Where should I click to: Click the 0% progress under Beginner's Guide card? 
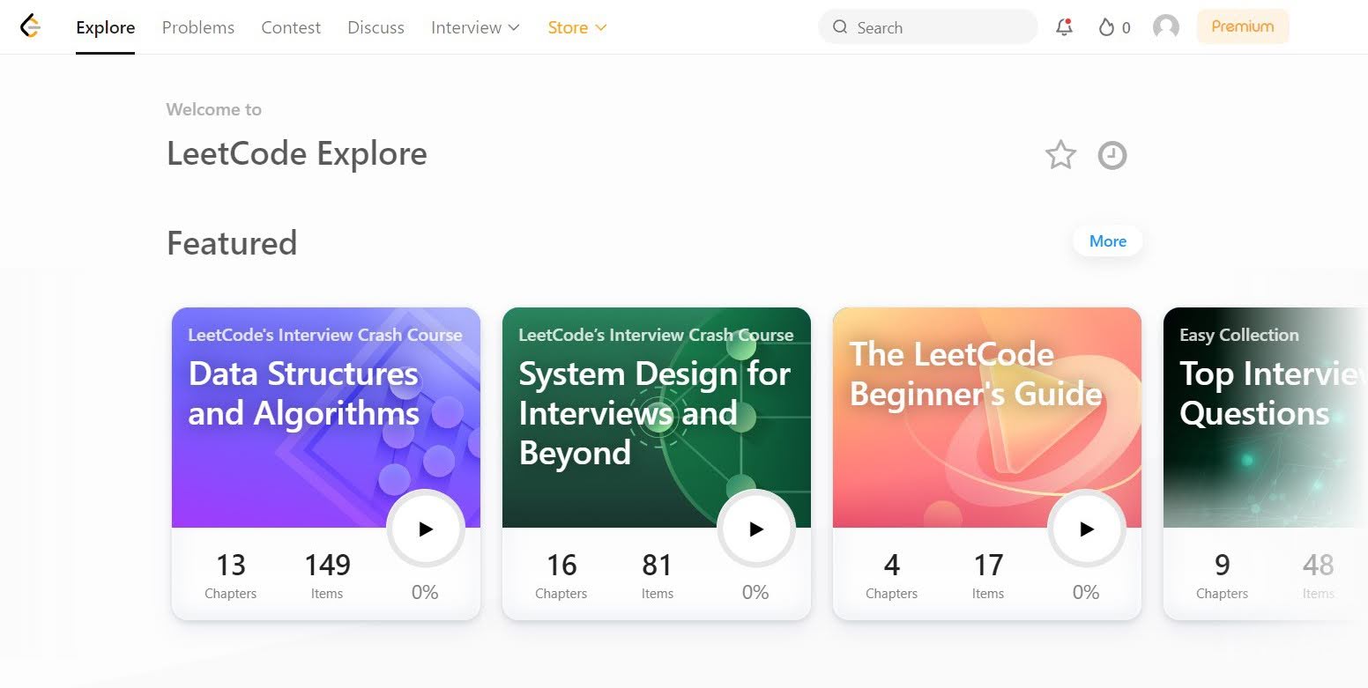click(x=1086, y=592)
